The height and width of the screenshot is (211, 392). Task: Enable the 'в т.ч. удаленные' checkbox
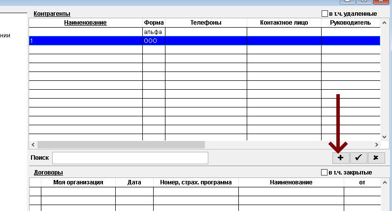pos(325,14)
